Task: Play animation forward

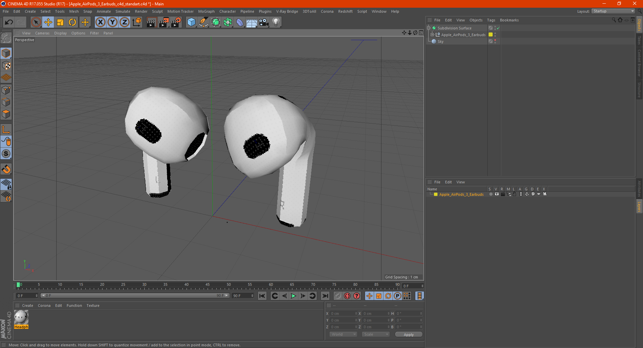Action: click(x=293, y=296)
